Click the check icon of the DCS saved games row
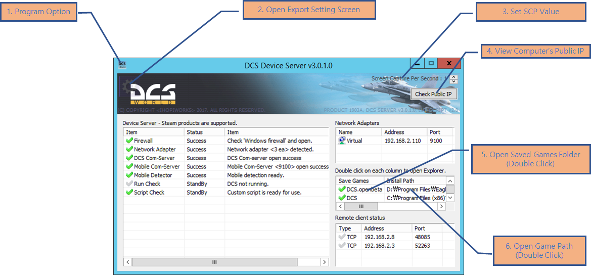This screenshot has width=591, height=275. click(342, 198)
